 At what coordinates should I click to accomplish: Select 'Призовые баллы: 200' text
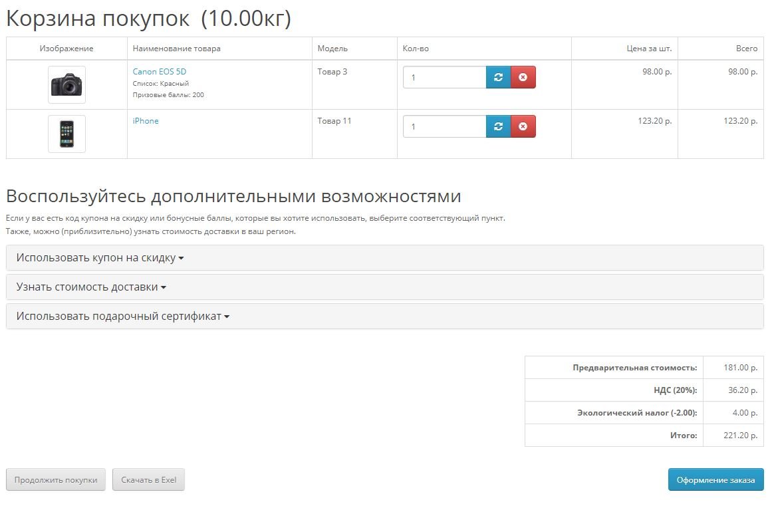[168, 94]
